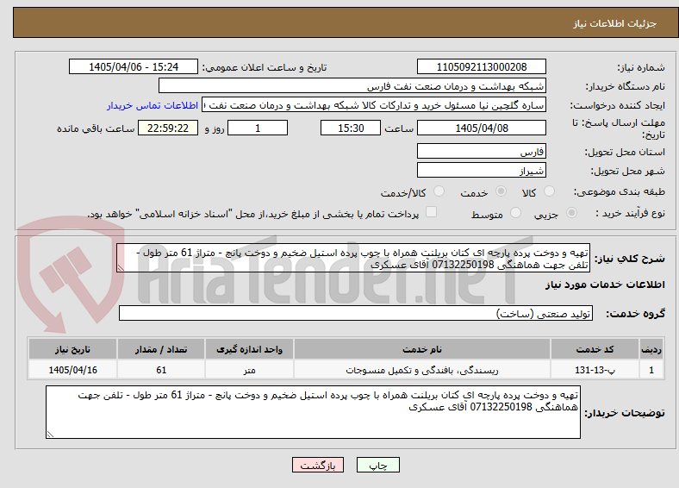679x488 pixels.
Task: Click the city field شیراز
Action: click(481, 170)
